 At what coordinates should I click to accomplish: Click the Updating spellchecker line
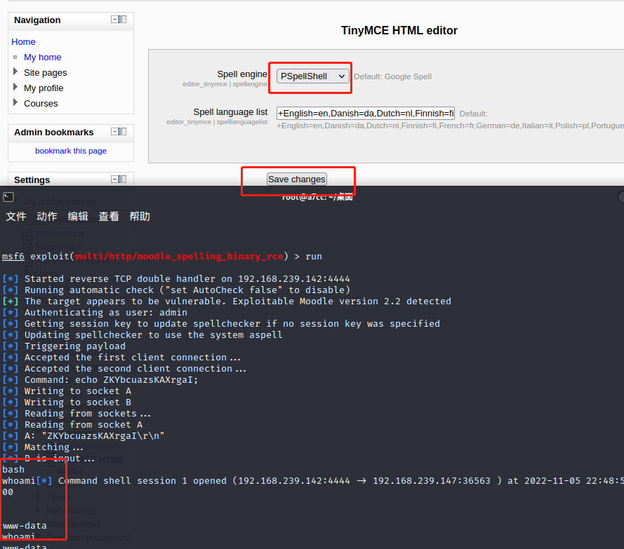142,335
